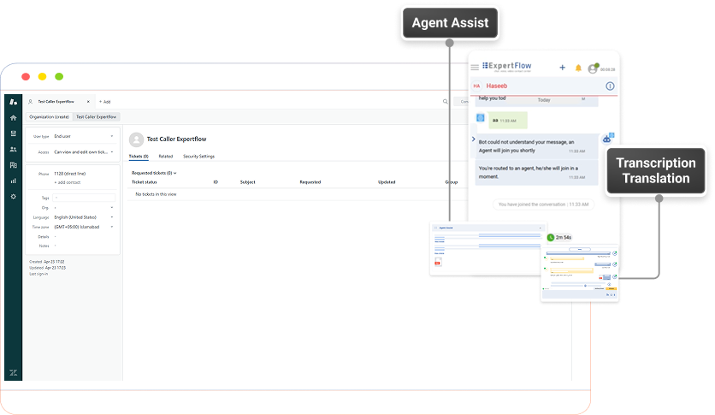
Task: Open the Customers icon in Zendesk sidebar
Action: coord(13,149)
